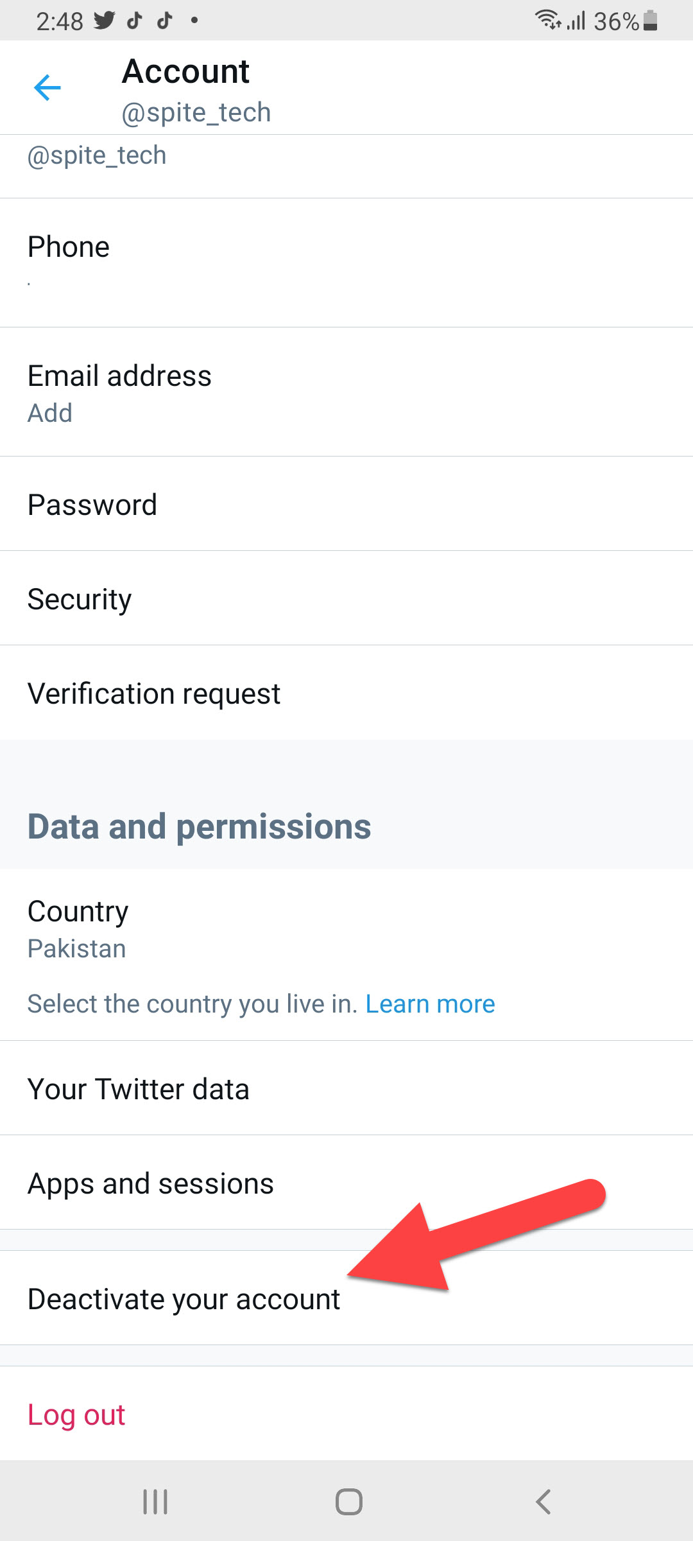Select Deactivate your account
Screen dimensions: 693x1541
[x=184, y=1299]
